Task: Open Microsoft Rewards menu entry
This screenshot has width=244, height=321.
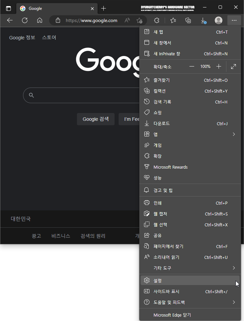Action: (190, 167)
